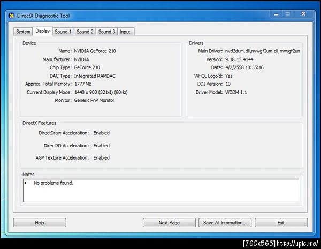
Task: Click the Next Page button
Action: 169,223
